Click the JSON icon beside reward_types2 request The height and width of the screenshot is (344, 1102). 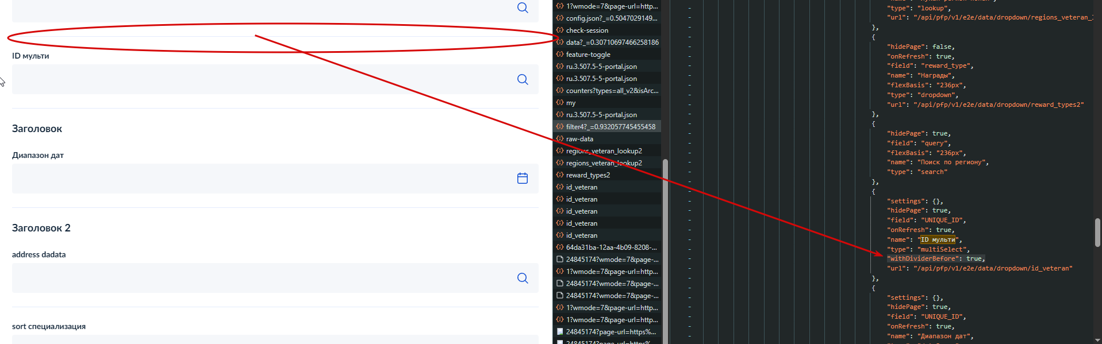[x=559, y=175]
